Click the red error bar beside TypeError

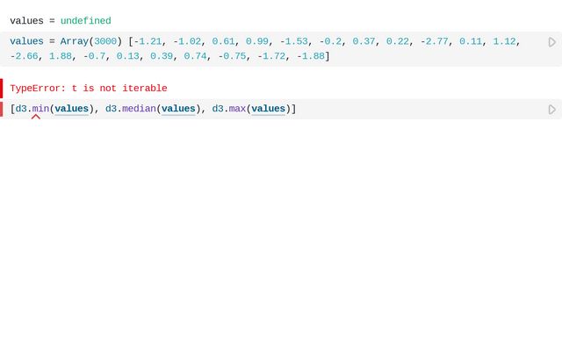tap(2, 89)
